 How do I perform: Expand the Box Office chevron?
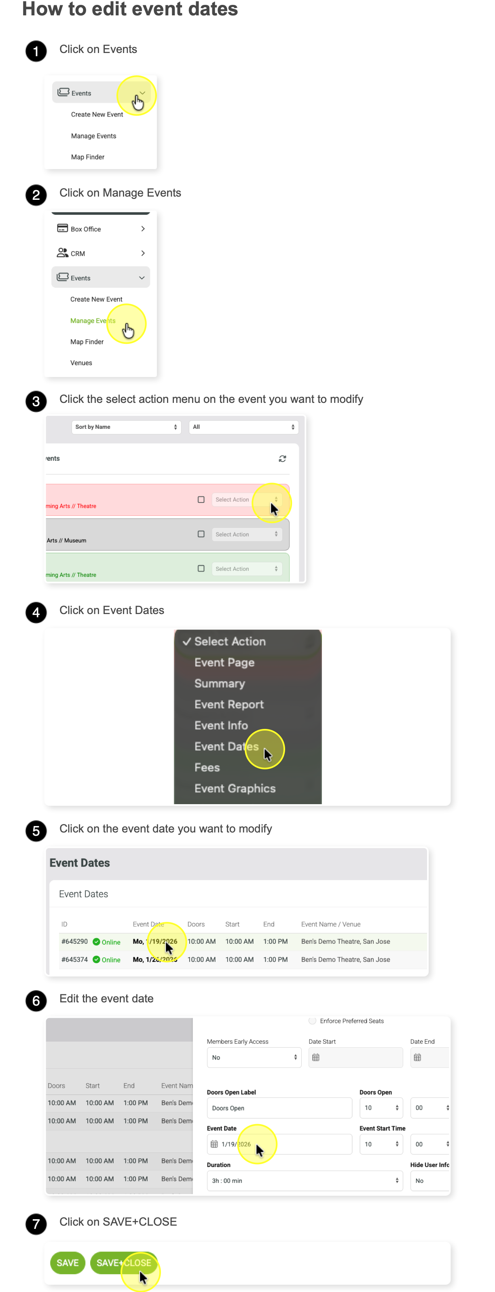(x=143, y=229)
